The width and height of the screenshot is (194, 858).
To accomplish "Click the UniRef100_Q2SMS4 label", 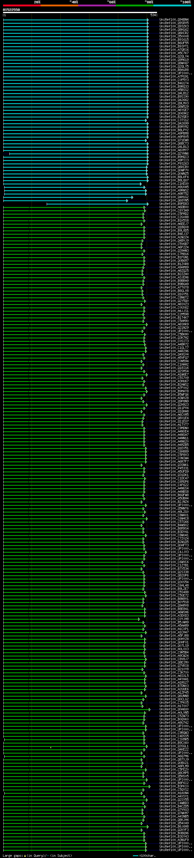I will coord(174,371).
